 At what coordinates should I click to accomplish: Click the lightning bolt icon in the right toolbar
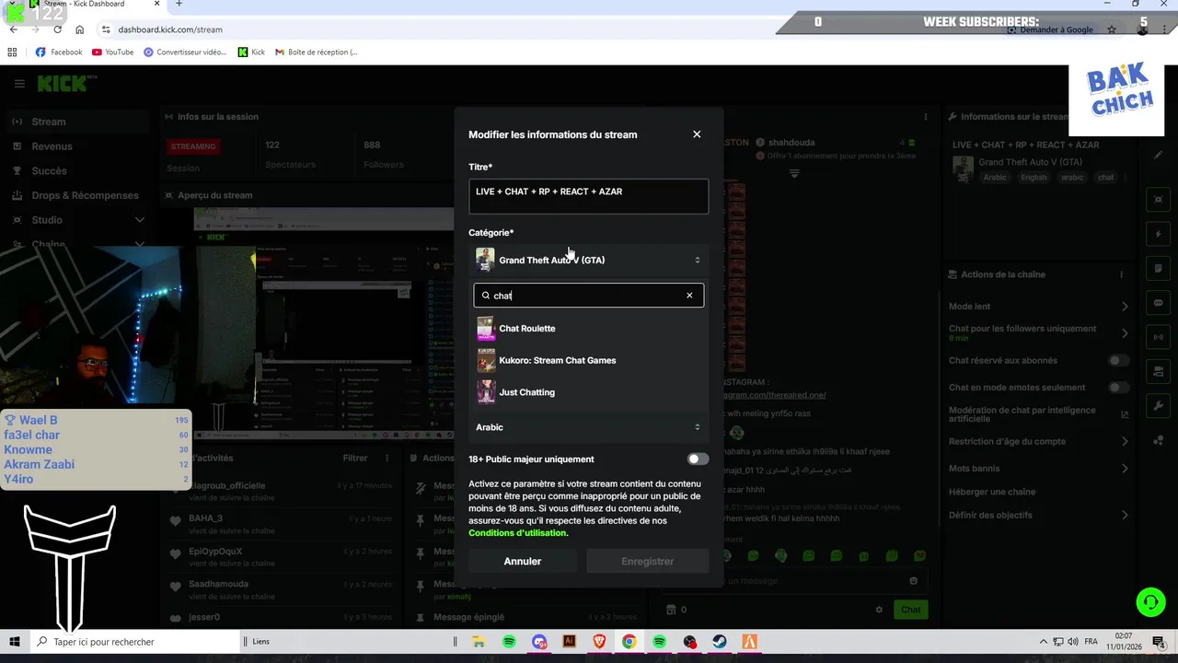tap(1159, 234)
